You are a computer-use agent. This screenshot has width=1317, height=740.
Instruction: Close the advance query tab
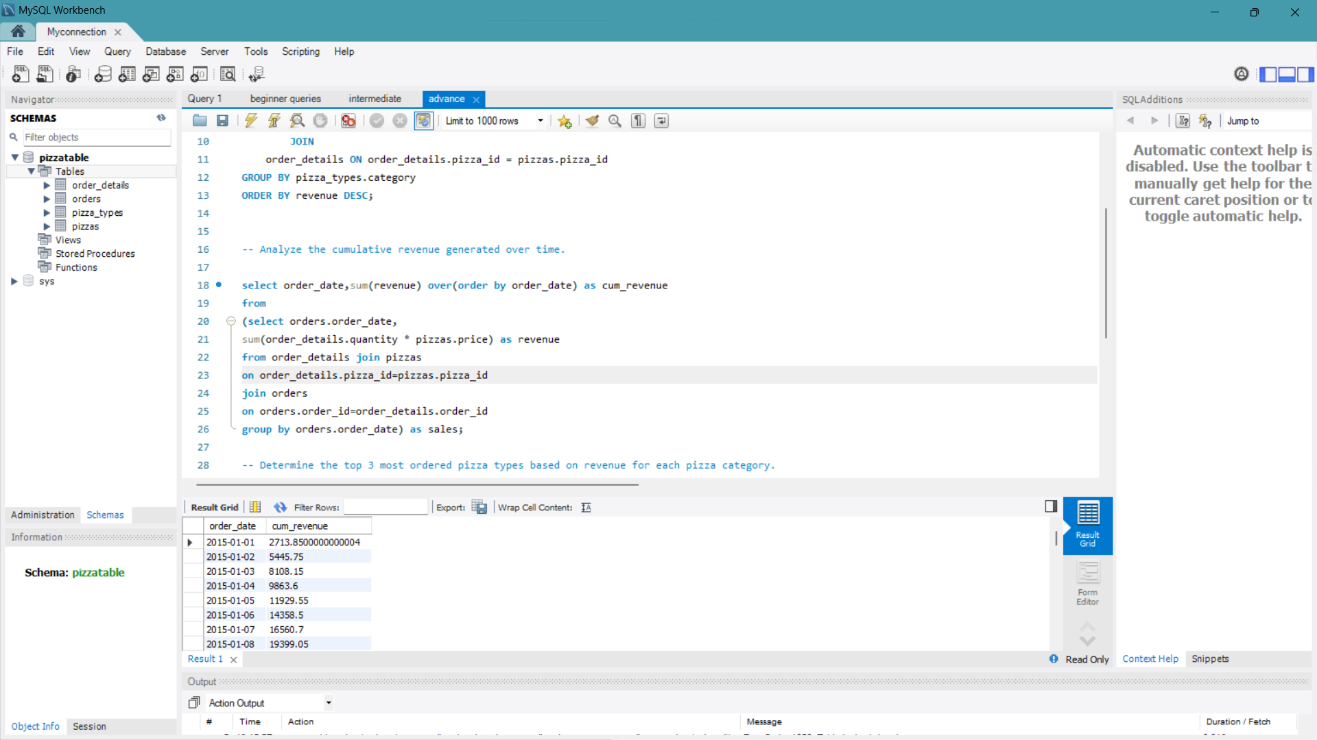tap(476, 99)
